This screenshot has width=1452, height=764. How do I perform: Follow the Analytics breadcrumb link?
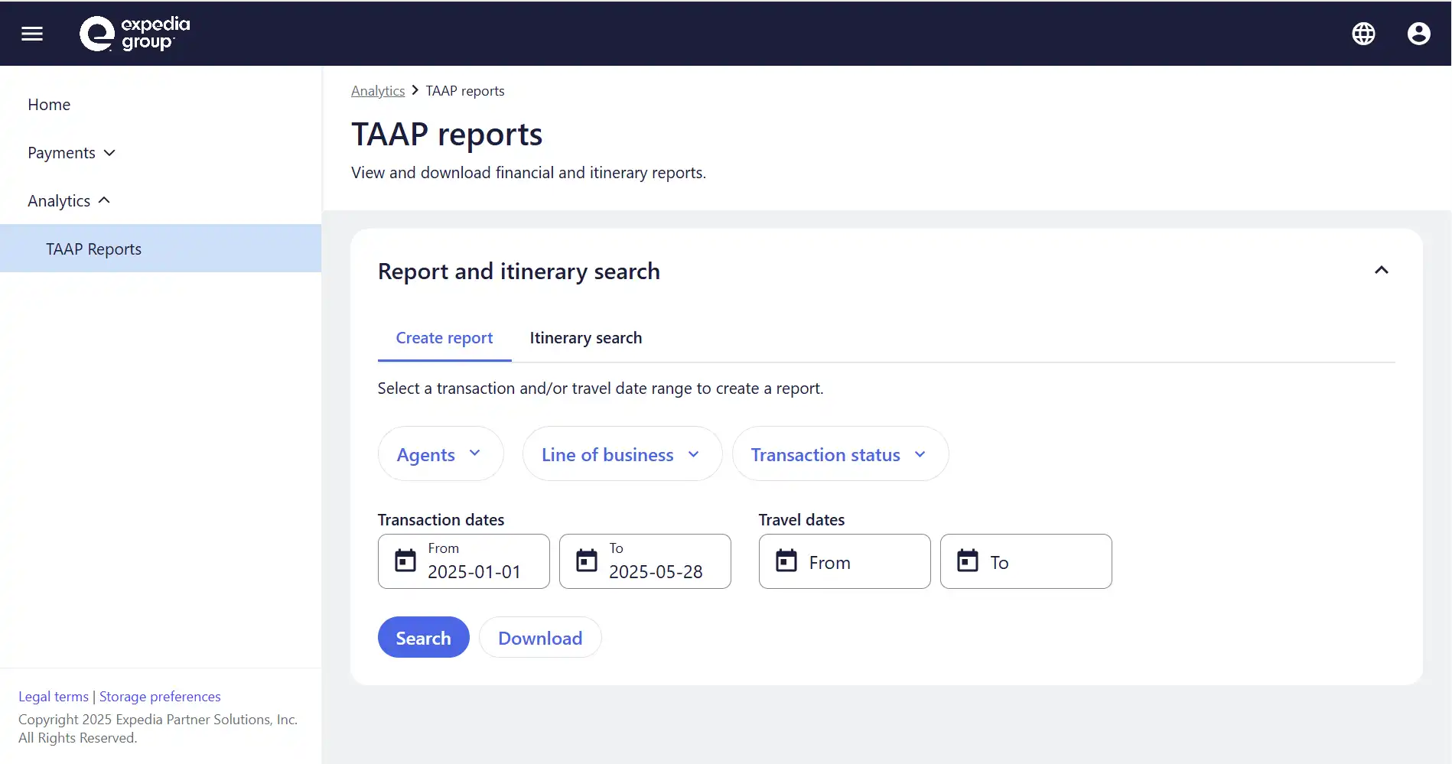378,91
